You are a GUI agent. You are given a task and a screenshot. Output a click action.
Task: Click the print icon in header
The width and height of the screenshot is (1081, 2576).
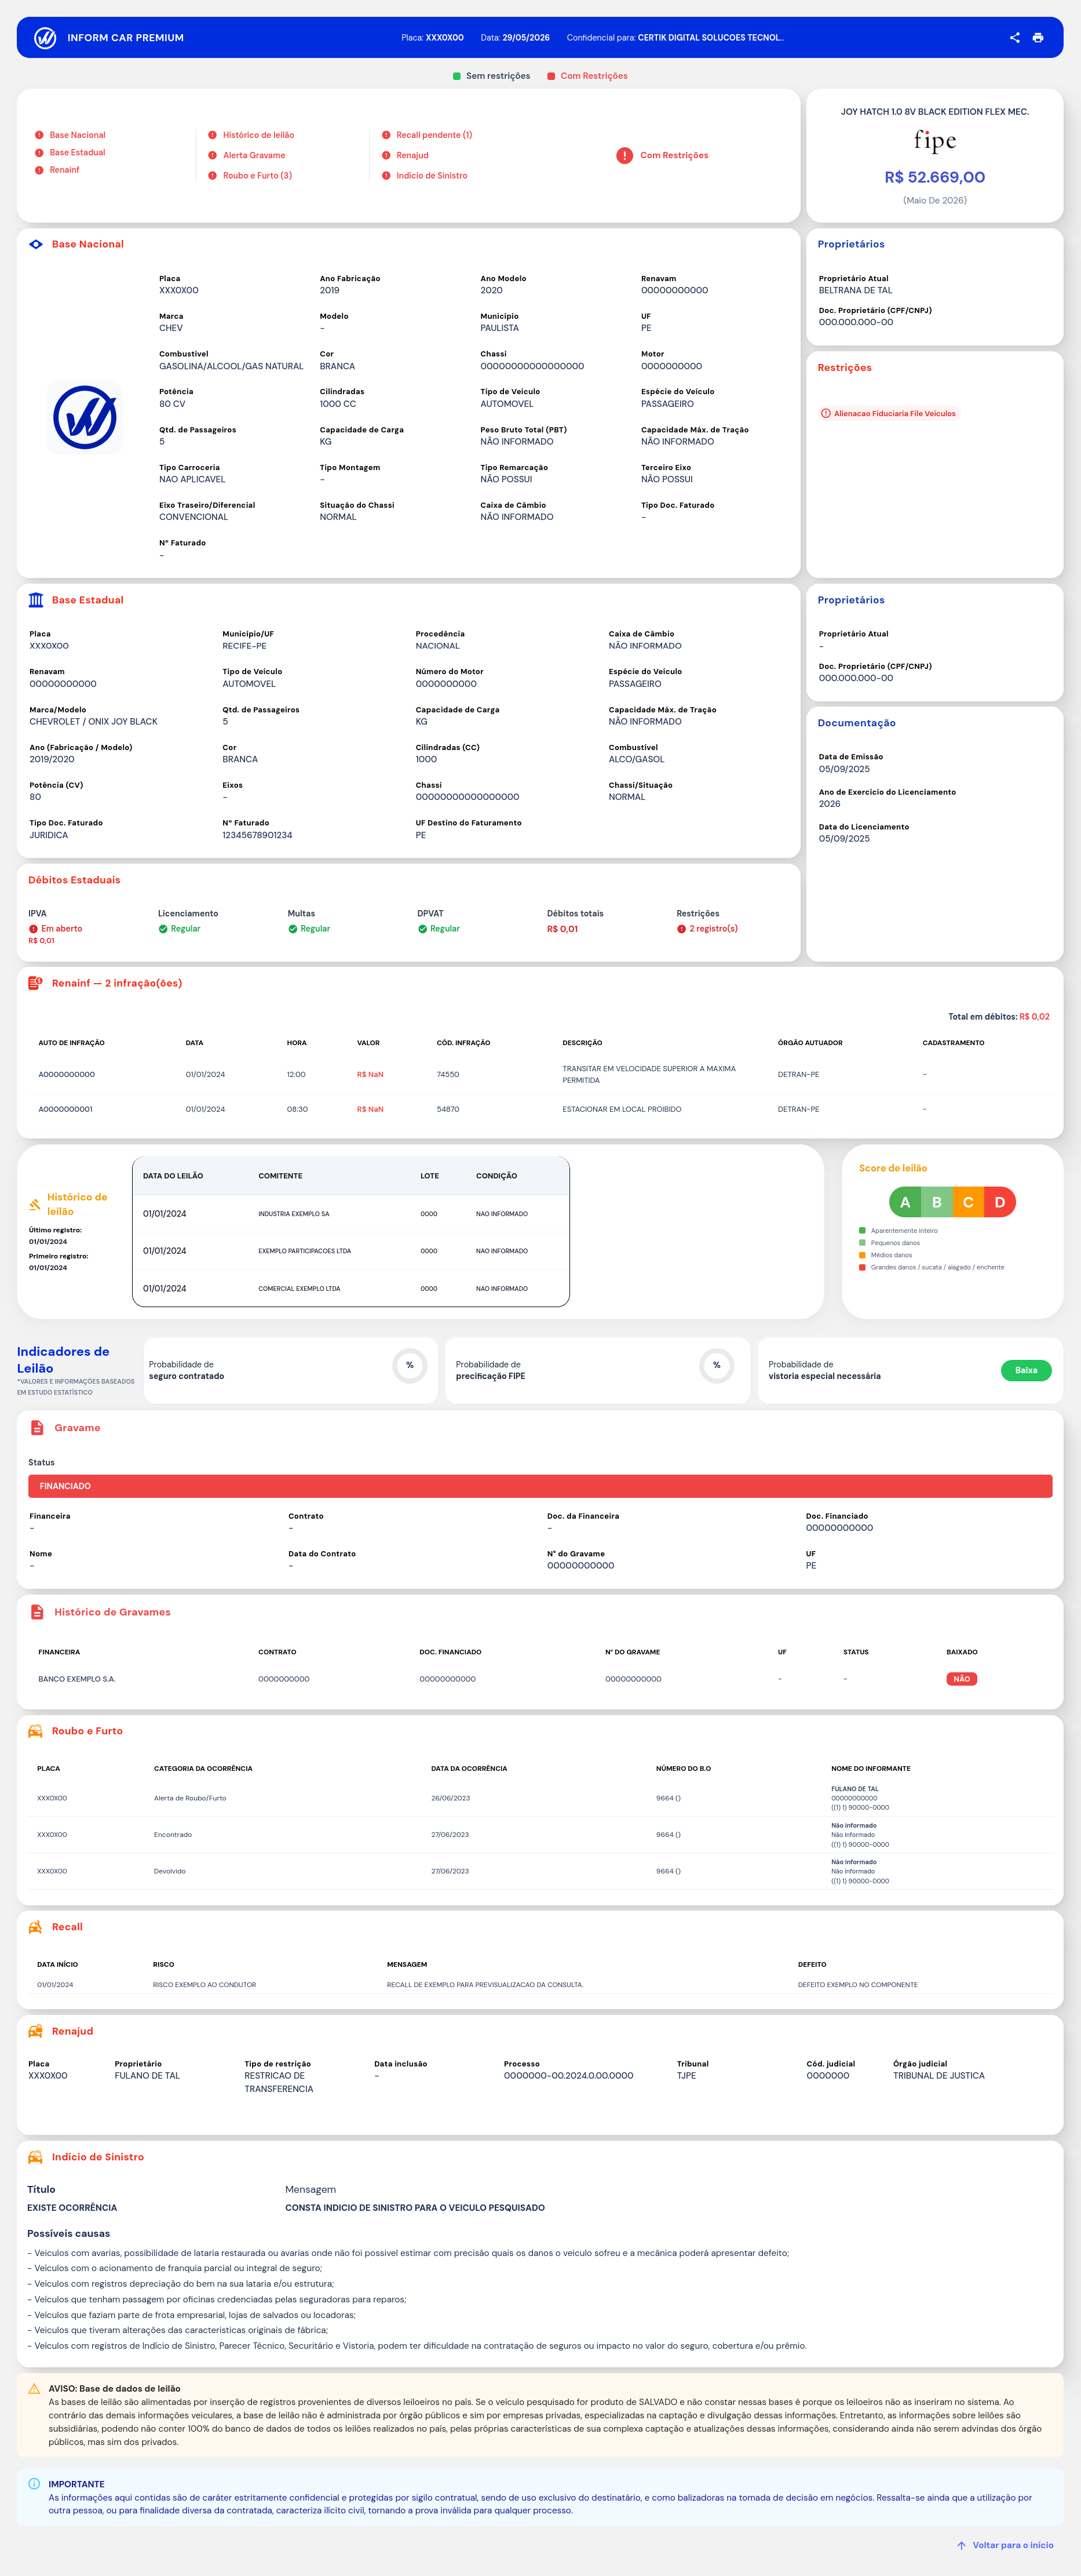tap(1038, 38)
